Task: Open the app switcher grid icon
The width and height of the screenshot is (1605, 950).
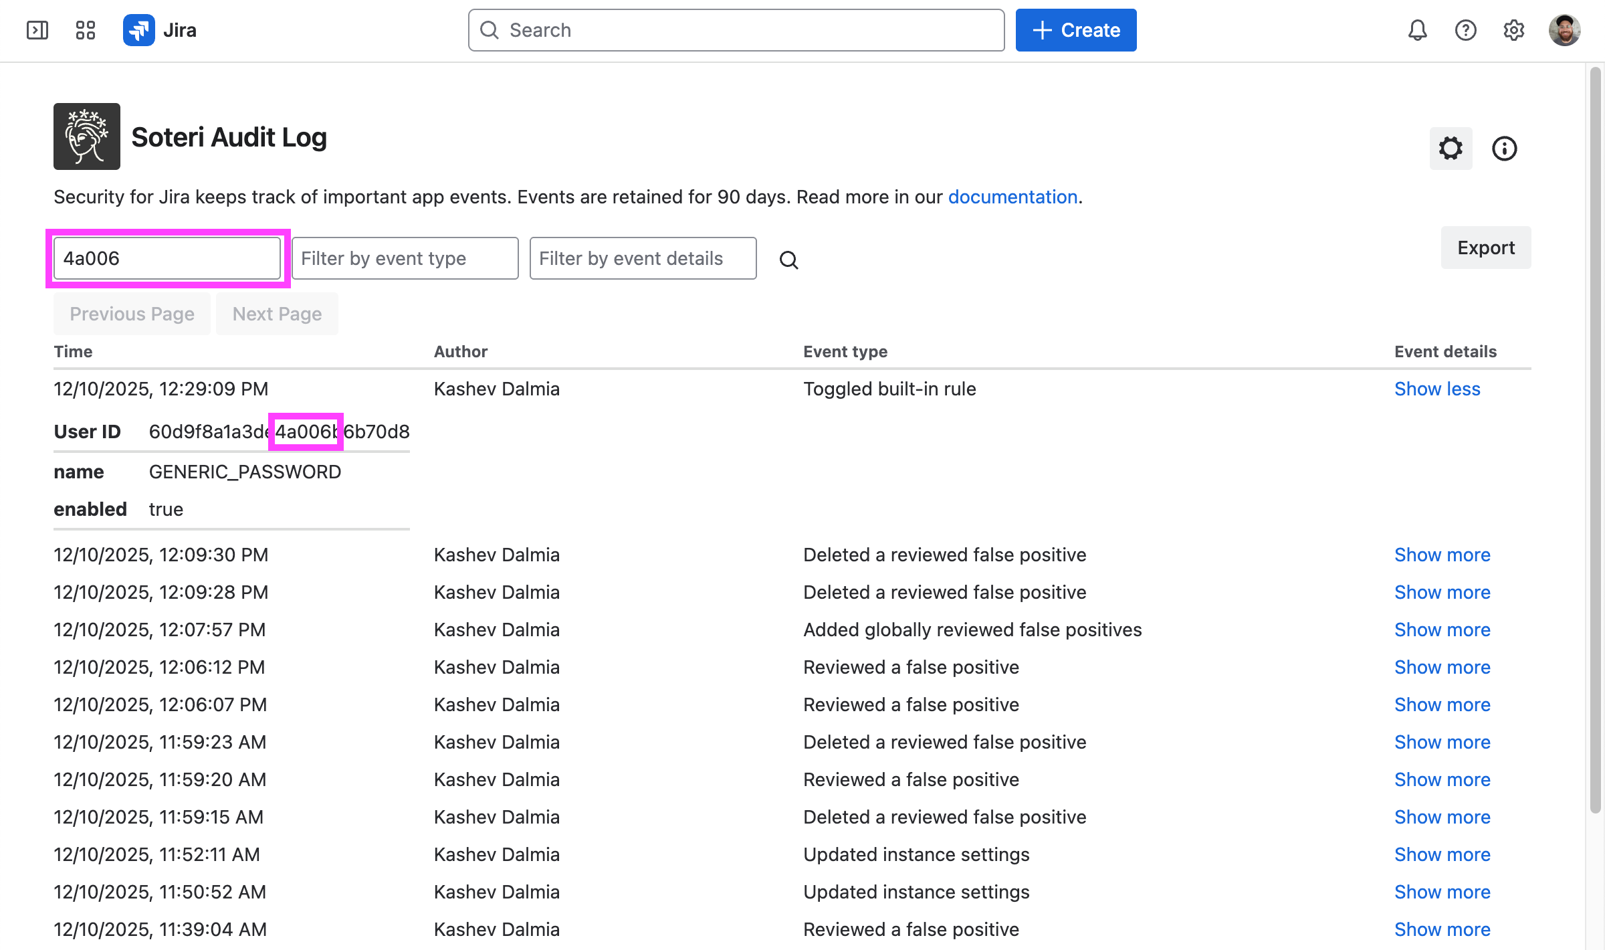Action: (x=86, y=30)
